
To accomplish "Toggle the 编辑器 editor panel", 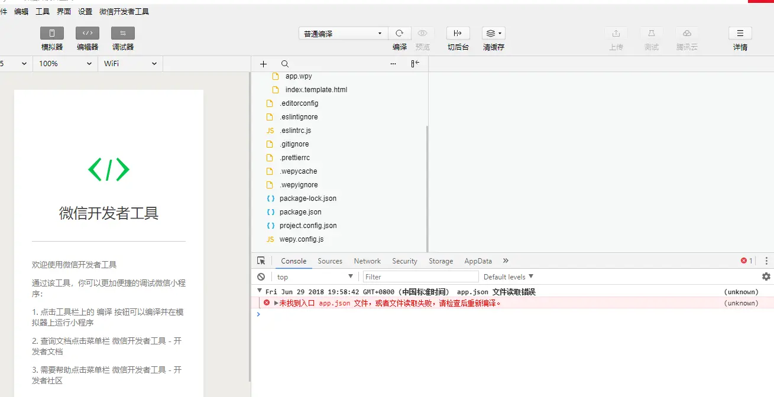I will pyautogui.click(x=88, y=33).
